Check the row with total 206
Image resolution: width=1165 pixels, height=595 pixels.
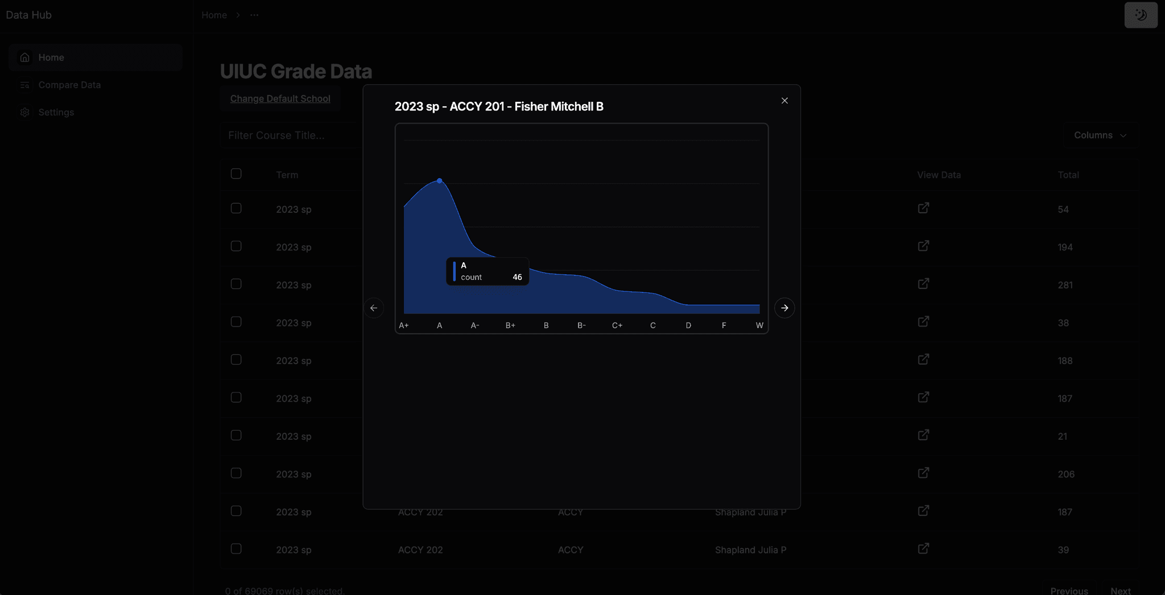(236, 473)
